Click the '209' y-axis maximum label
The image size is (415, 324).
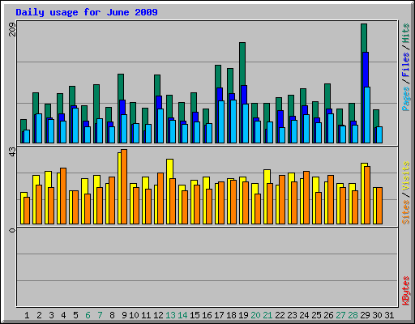pos(12,29)
